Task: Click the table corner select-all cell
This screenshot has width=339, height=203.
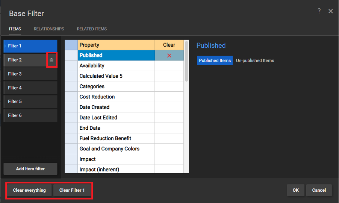Action: (x=71, y=45)
